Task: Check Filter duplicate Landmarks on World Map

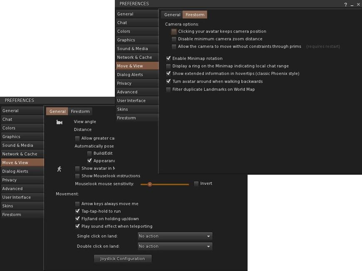Action: point(169,89)
